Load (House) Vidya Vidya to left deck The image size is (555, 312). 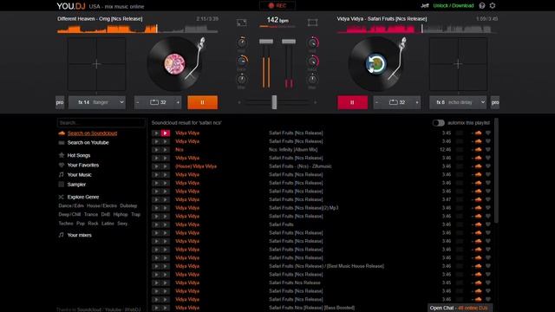pyautogui.click(x=156, y=166)
